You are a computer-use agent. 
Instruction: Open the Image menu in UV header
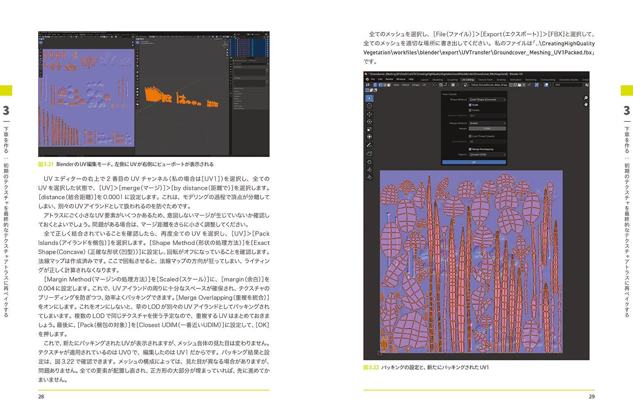[416, 85]
